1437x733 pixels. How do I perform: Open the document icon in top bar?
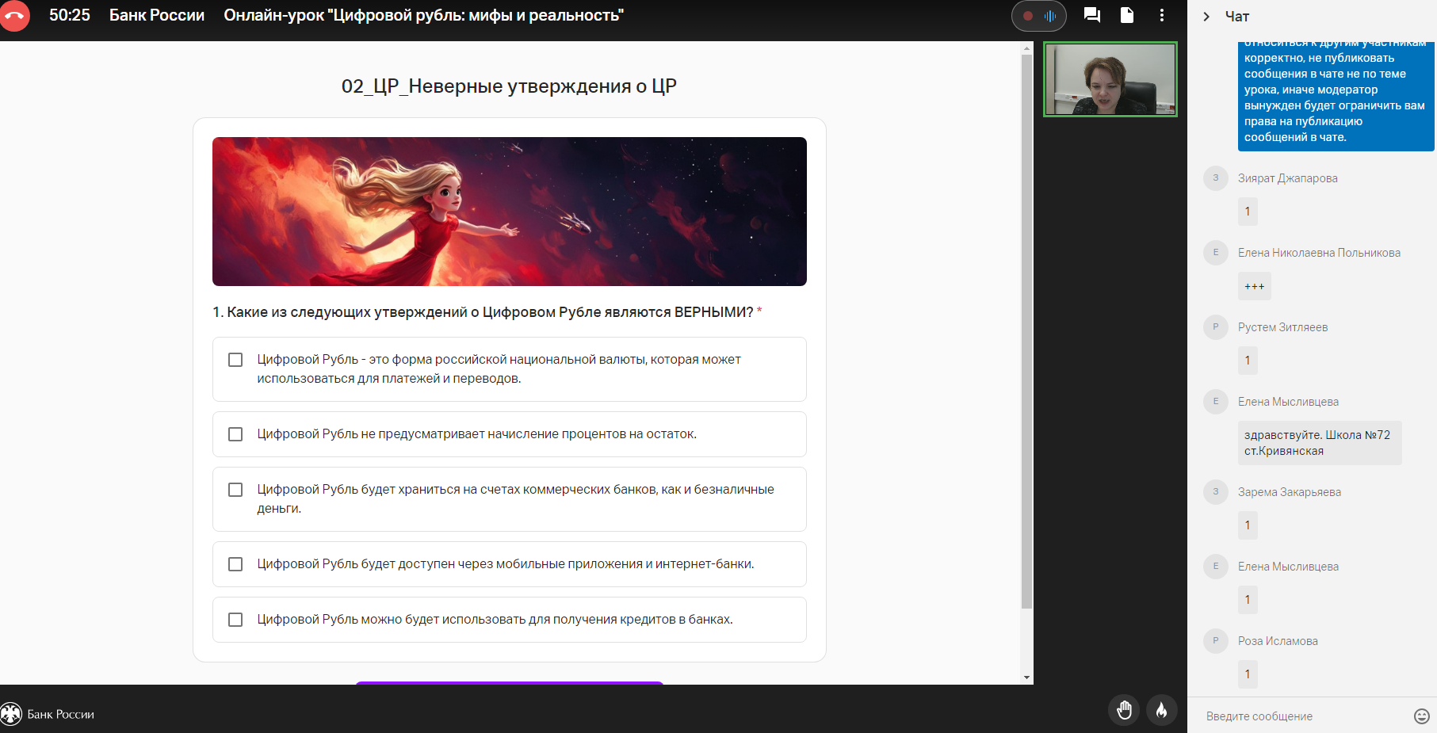click(x=1127, y=15)
